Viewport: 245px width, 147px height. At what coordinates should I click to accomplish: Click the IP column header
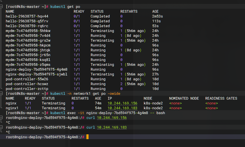[x=110, y=98]
